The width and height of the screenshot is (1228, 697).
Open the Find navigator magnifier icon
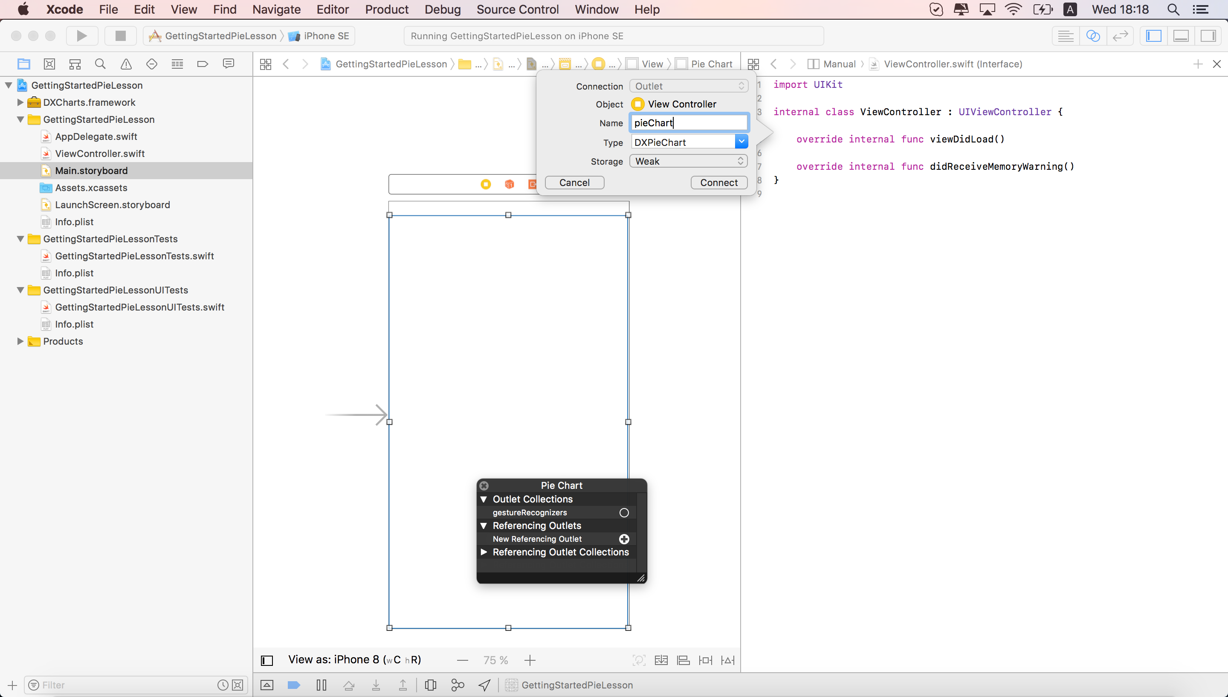pyautogui.click(x=100, y=64)
